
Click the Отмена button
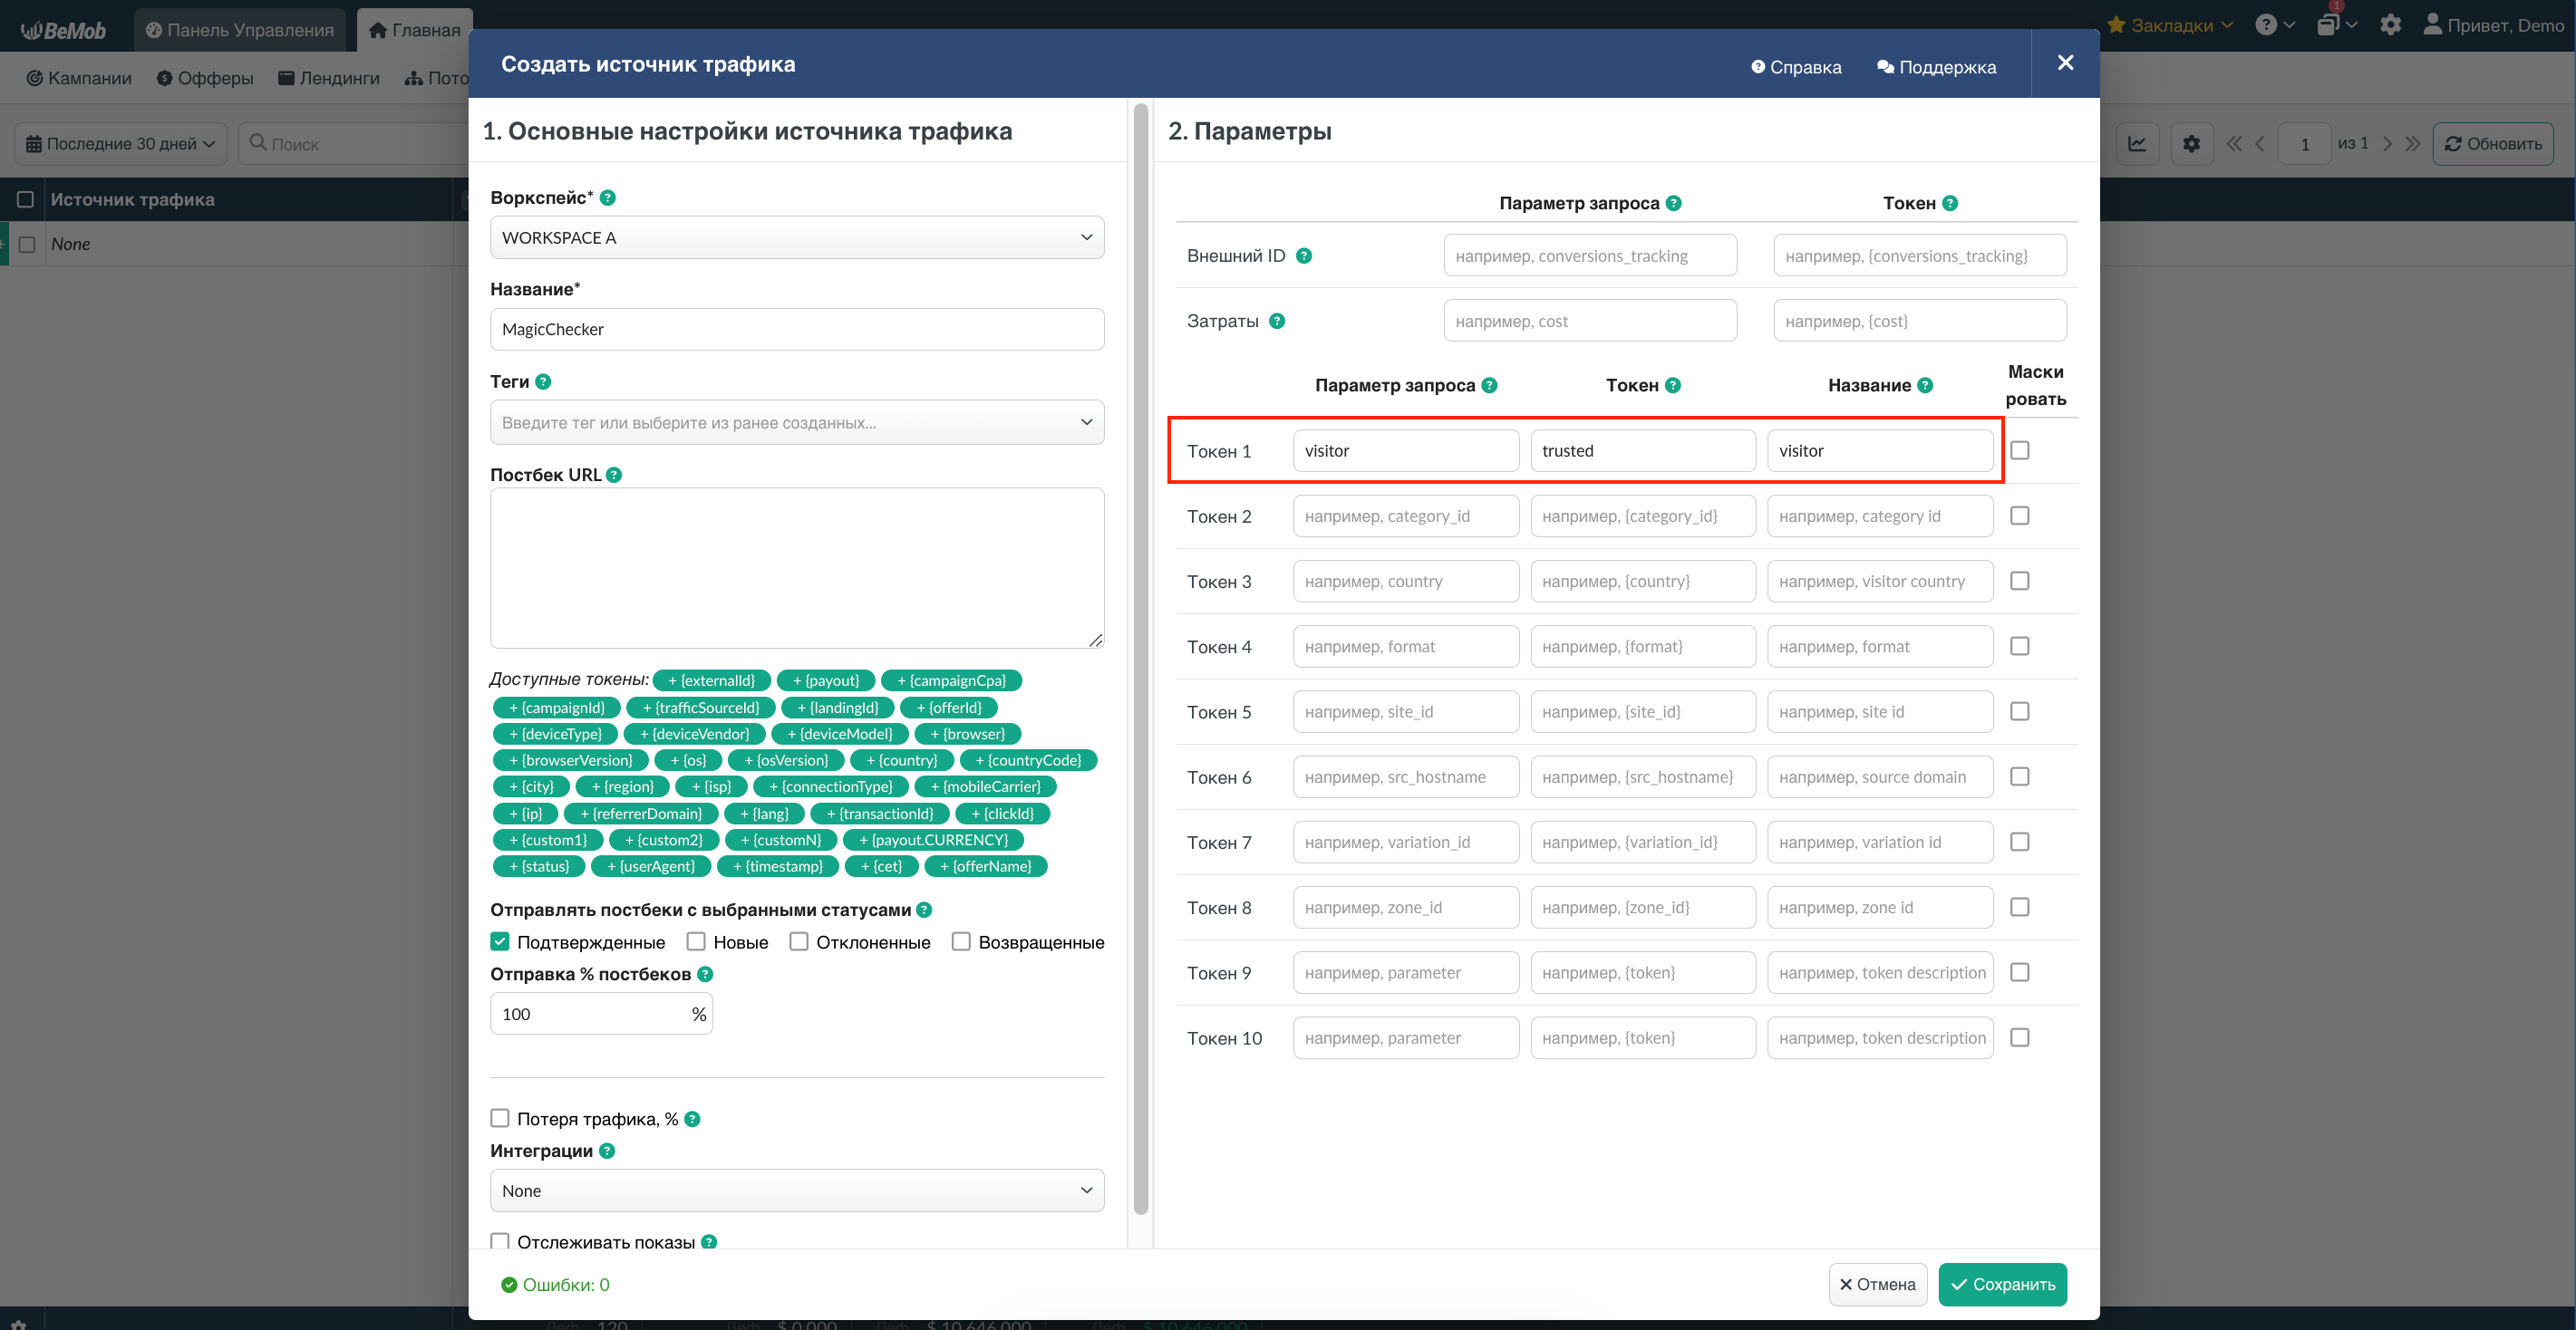point(1878,1284)
